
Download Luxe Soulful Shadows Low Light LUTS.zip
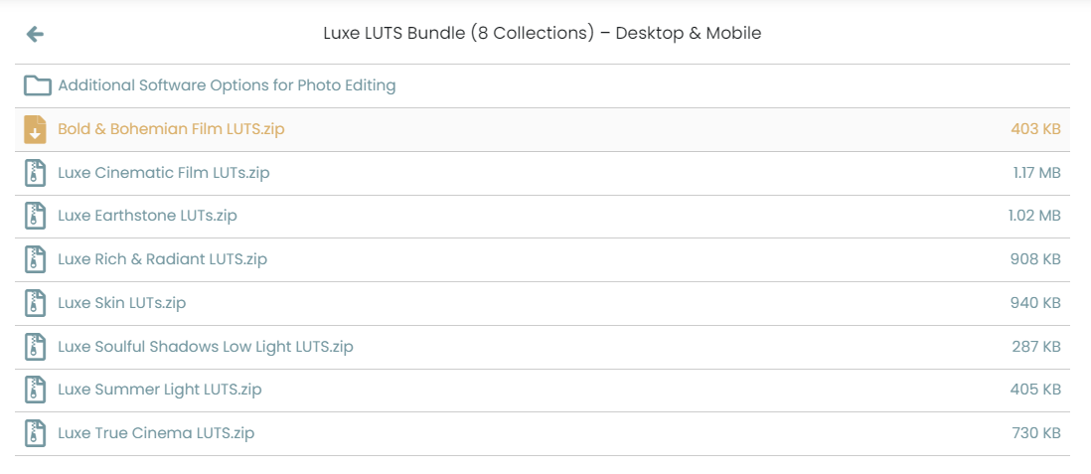(x=542, y=347)
